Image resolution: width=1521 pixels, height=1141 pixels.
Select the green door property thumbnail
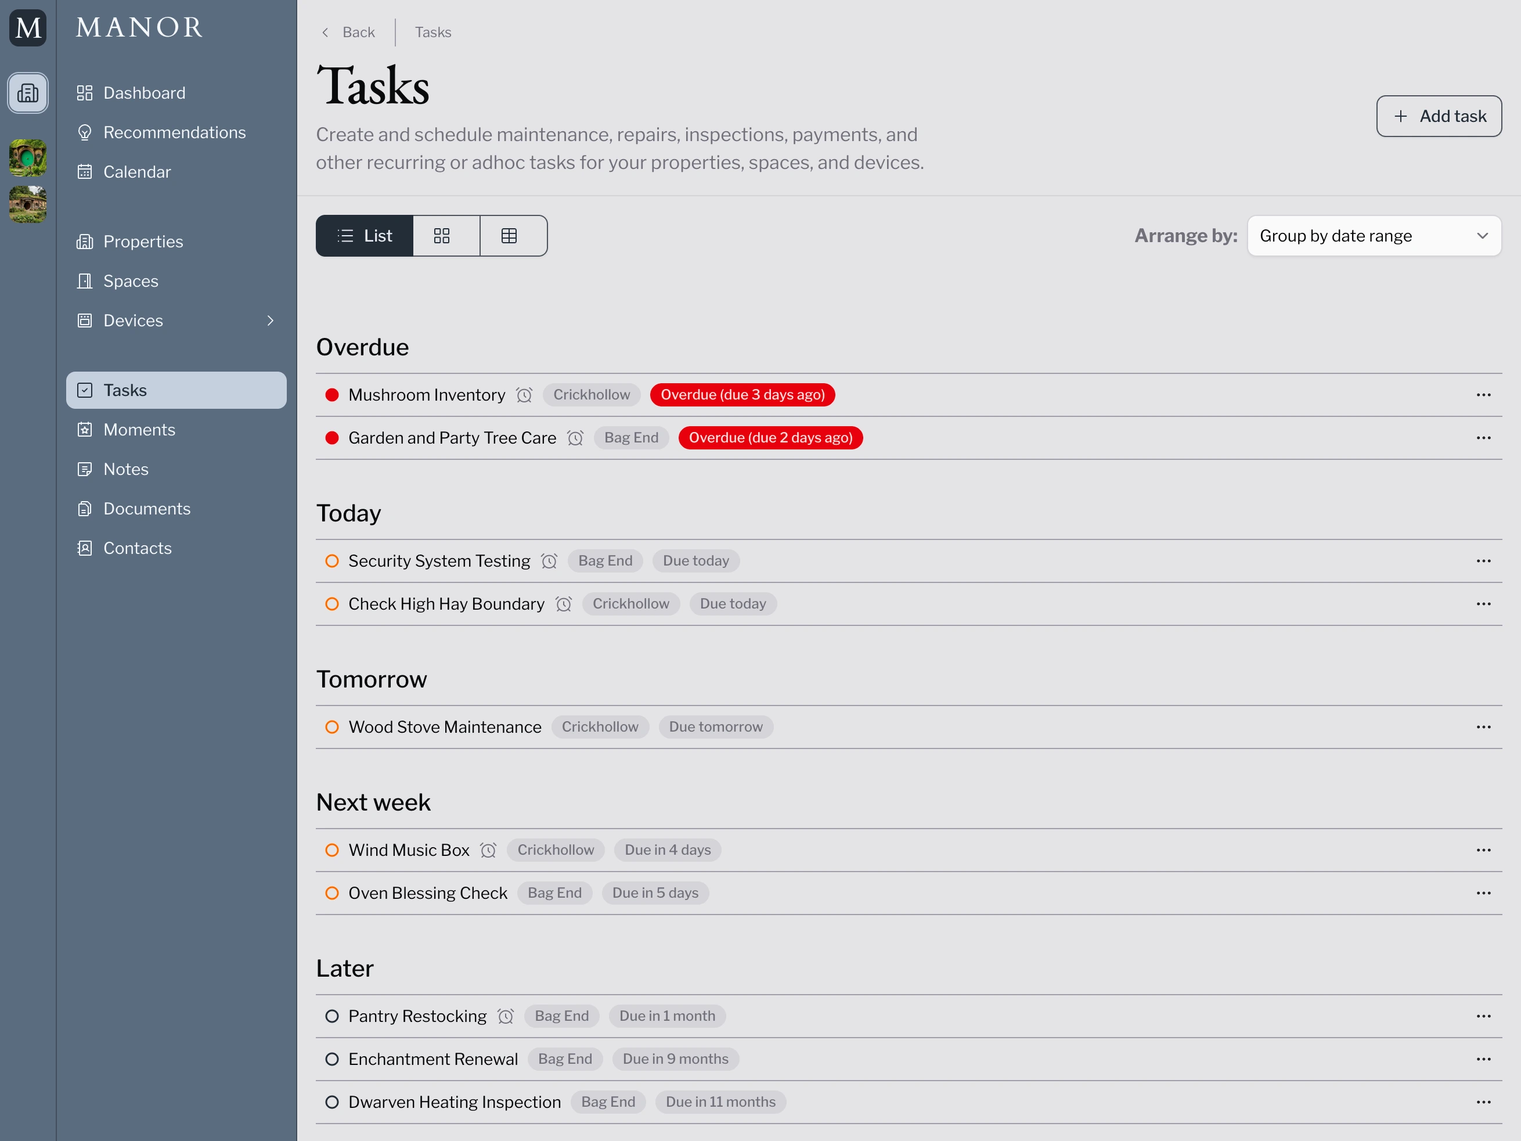pyautogui.click(x=27, y=158)
